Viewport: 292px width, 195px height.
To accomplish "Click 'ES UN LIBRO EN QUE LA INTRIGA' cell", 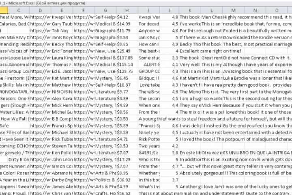I will click(x=258, y=153).
